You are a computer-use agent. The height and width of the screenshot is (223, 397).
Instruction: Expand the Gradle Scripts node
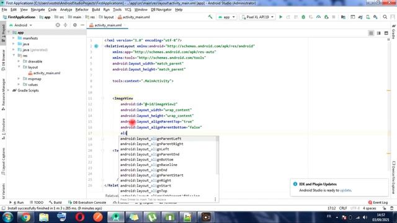point(8,90)
